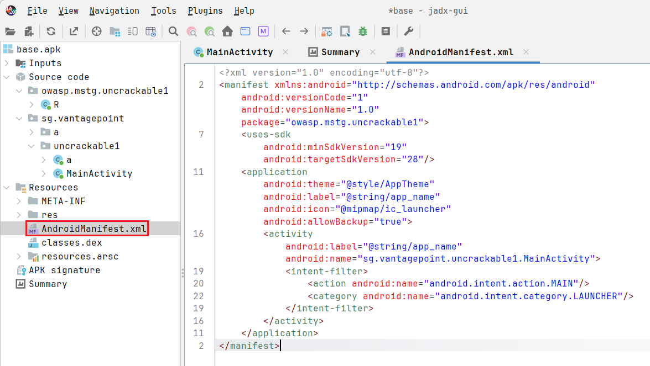
Task: Reload files using the circular arrows icon
Action: pos(51,31)
